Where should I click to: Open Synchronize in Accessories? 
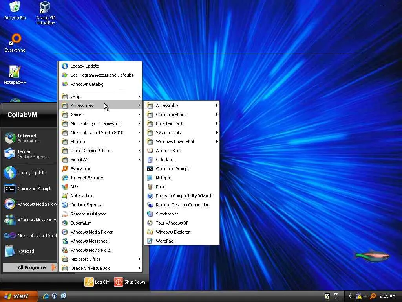pos(182,214)
